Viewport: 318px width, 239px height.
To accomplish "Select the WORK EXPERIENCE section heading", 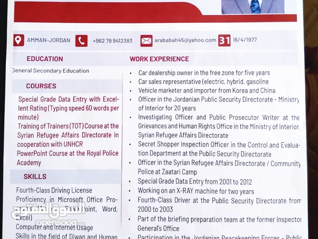I will tap(159, 59).
